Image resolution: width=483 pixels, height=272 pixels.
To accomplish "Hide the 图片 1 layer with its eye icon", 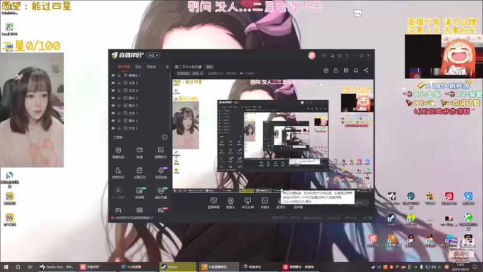I will (113, 98).
